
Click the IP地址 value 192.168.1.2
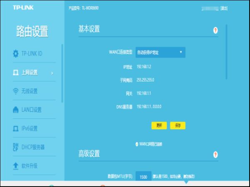144,66
